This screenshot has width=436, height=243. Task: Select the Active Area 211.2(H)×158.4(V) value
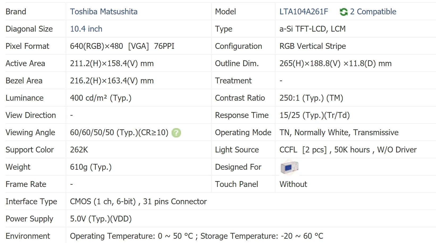pos(112,63)
